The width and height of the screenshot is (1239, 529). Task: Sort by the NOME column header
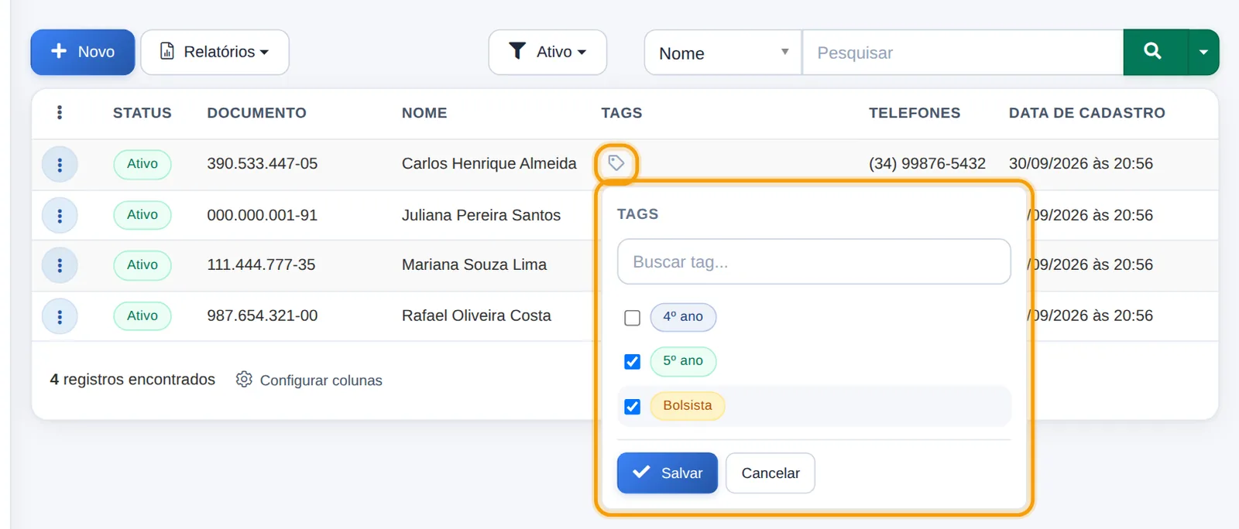click(x=424, y=113)
